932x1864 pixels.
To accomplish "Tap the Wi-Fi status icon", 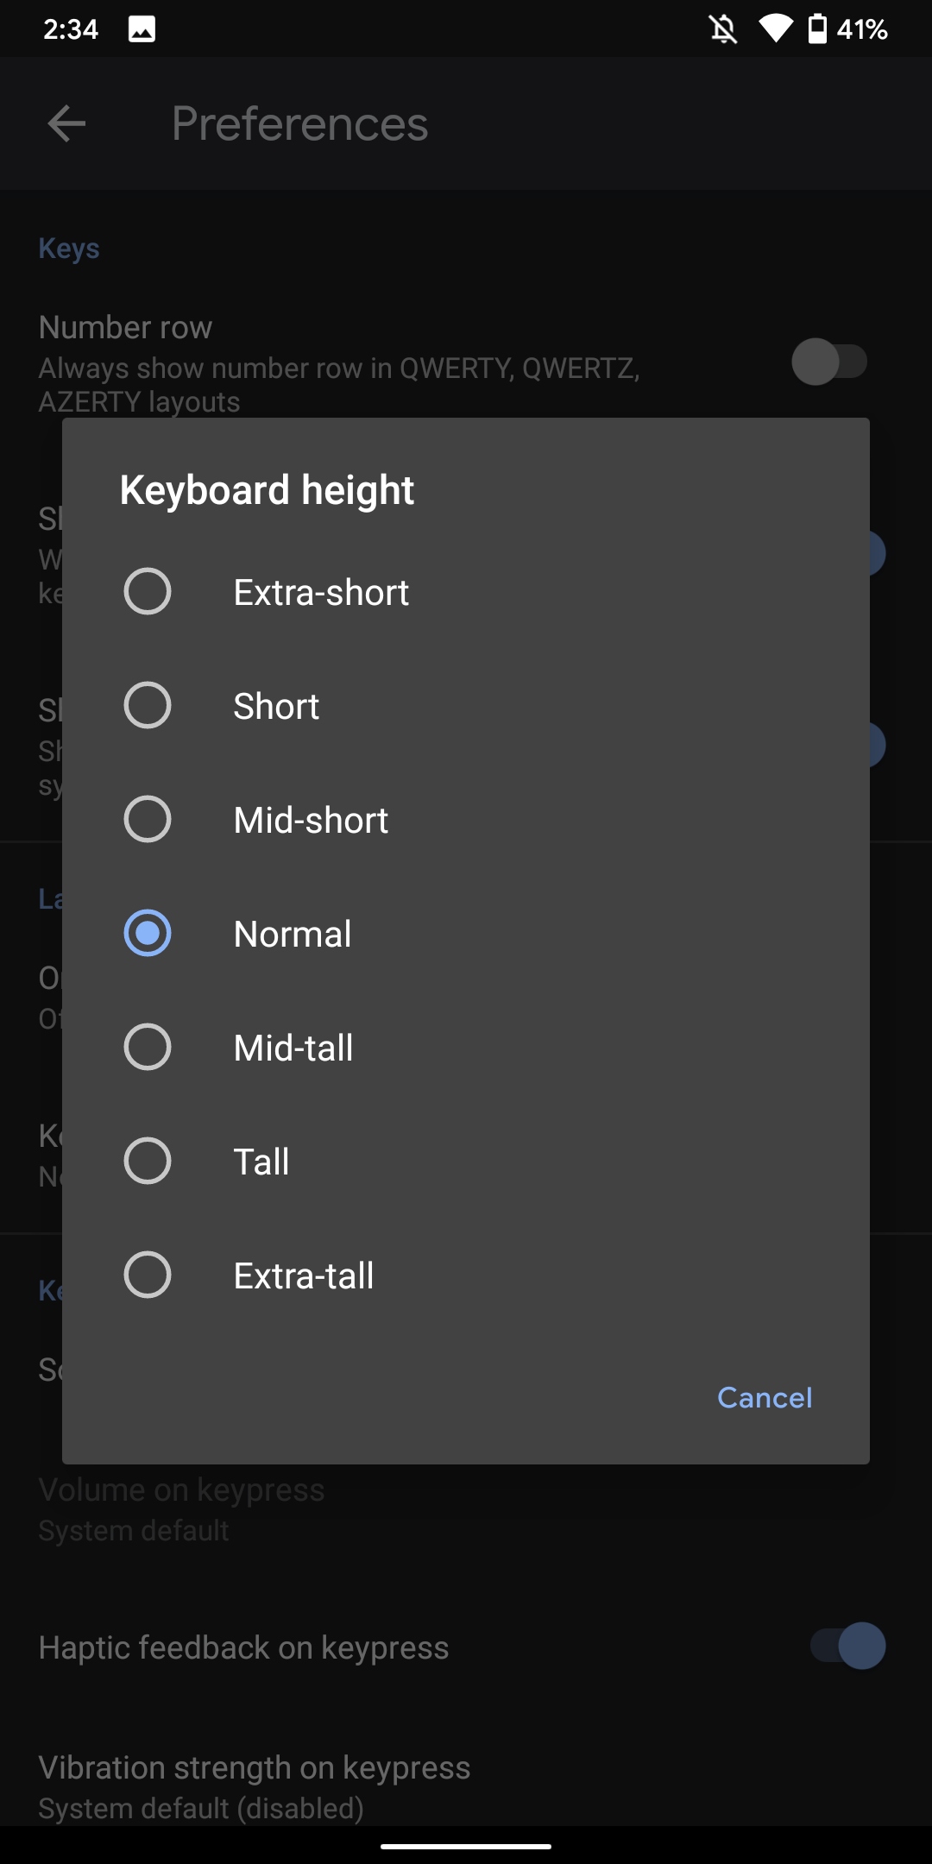I will click(775, 29).
